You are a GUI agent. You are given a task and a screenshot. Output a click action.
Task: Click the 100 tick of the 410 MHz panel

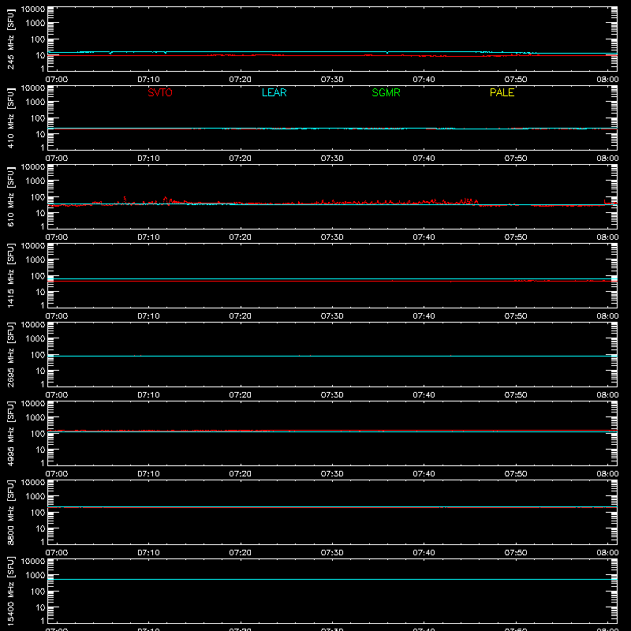point(38,118)
